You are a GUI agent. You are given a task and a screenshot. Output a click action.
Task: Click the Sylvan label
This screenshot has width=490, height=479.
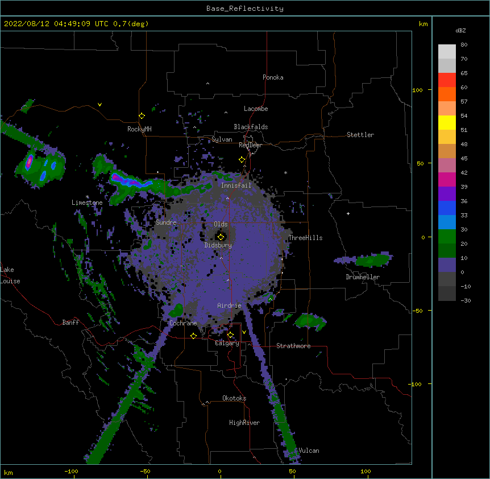click(x=222, y=139)
